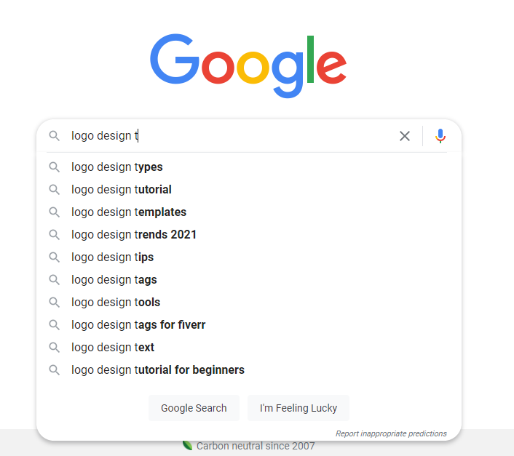Choose 'logo design templates' suggestion
The height and width of the screenshot is (456, 514).
[x=129, y=212]
